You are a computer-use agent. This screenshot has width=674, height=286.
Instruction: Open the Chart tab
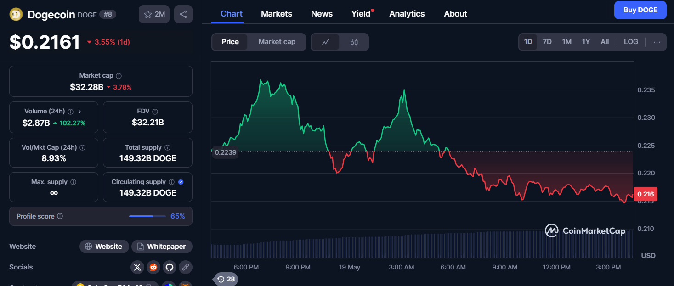[x=232, y=14]
